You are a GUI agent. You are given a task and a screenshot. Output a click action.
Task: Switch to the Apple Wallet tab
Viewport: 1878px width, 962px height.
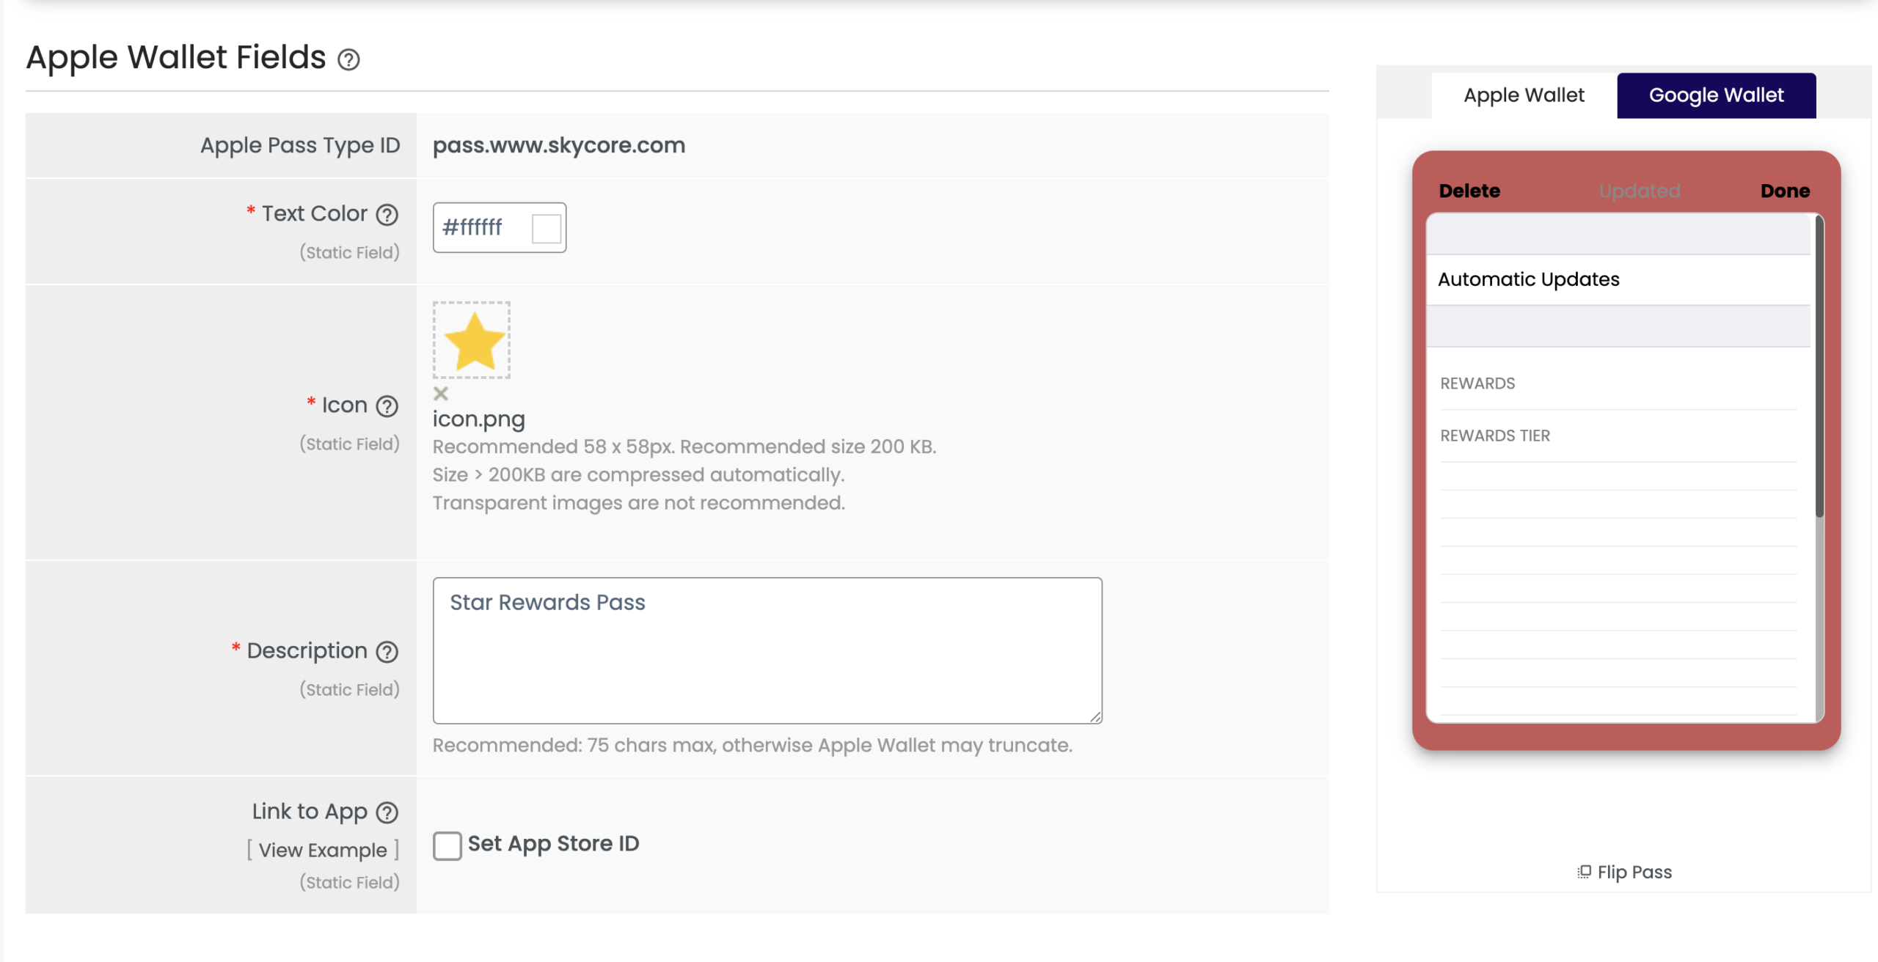click(1524, 95)
